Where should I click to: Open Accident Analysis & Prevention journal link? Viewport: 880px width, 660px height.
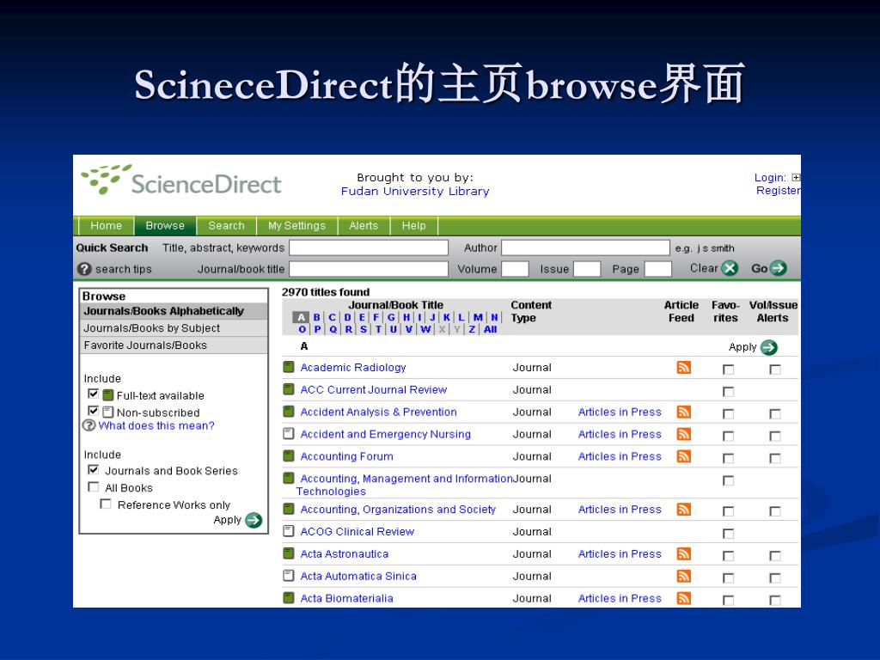[x=378, y=412]
